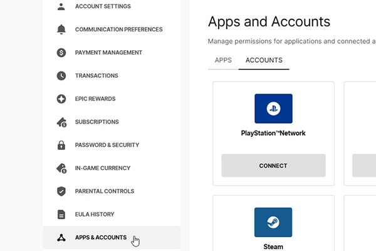
Task: Open Password & Security settings
Action: pos(107,145)
